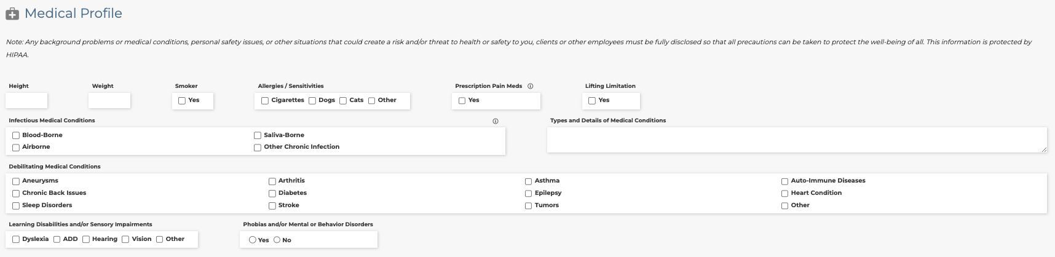
Task: Mark the Heart Condition checkbox
Action: click(x=784, y=194)
